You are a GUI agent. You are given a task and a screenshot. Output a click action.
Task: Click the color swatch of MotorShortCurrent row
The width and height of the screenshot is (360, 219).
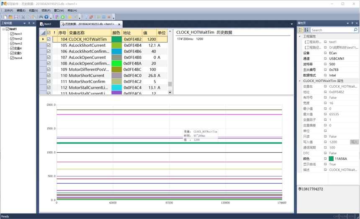coord(116,76)
